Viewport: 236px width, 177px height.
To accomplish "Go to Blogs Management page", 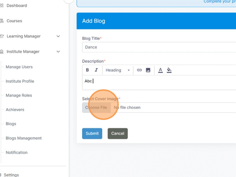I will point(24,138).
